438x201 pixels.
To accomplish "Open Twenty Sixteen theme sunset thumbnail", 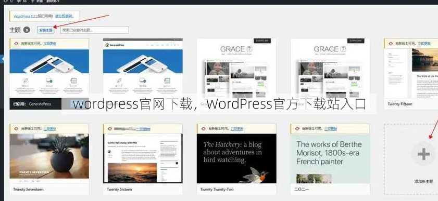I will click(143, 158).
